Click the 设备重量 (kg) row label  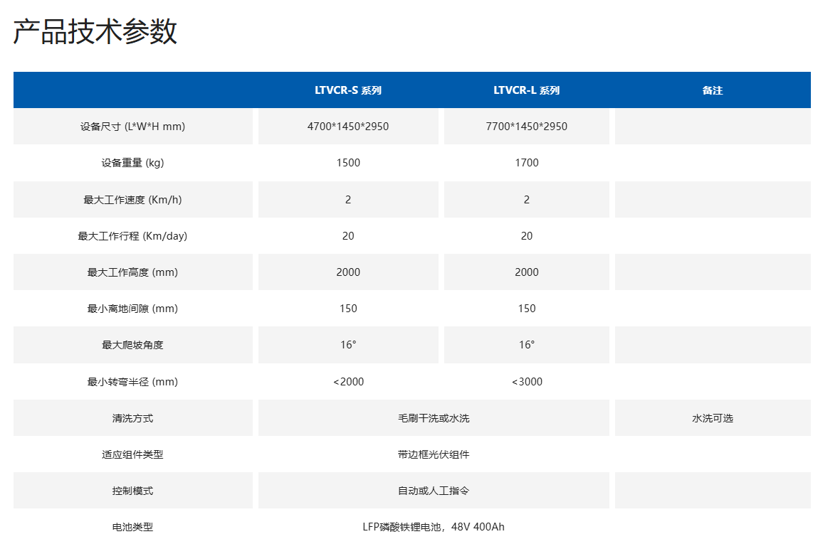pos(132,163)
